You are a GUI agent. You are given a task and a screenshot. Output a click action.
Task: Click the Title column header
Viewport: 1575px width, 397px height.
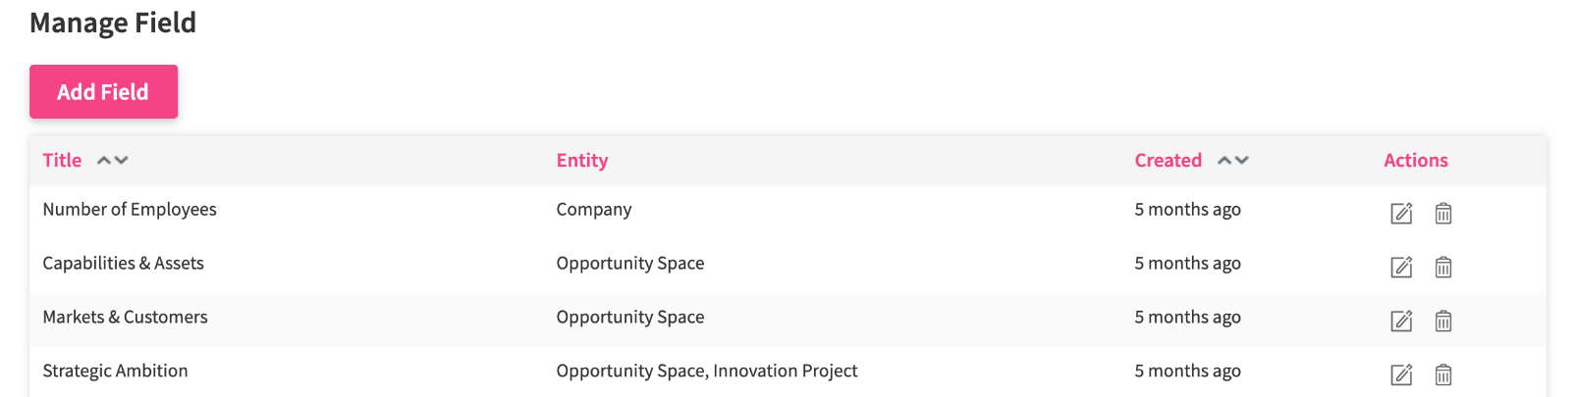pyautogui.click(x=62, y=160)
